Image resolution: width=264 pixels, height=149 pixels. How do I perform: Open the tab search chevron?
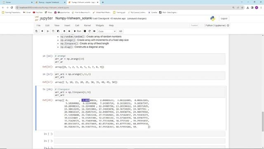pyautogui.click(x=242, y=2)
